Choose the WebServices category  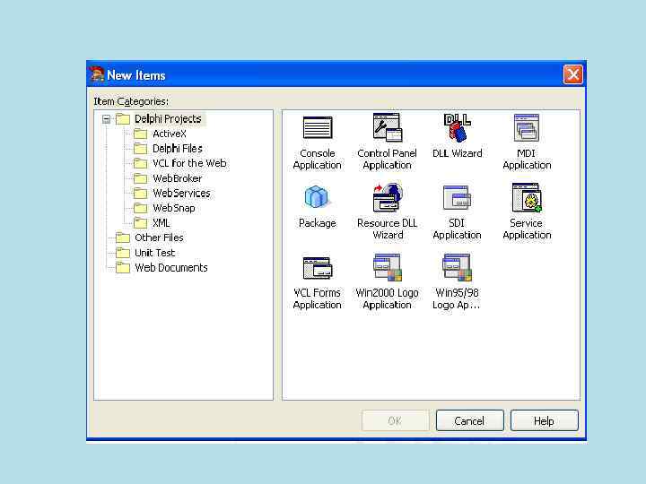181,193
